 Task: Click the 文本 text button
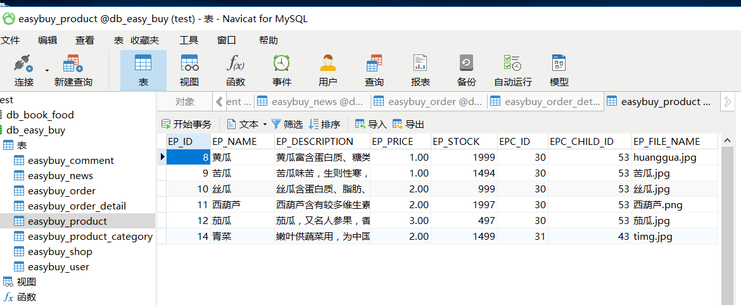[x=243, y=125]
